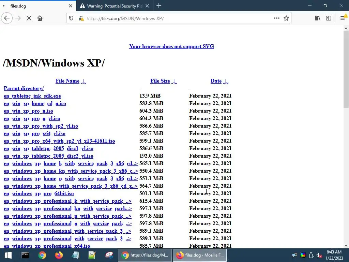Open the Snipping Tool taskbar icon

(x=109, y=255)
